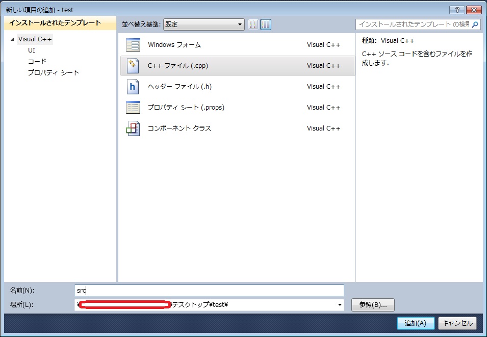Click the コンポーネント クラス icon
Screen dimensions: 487x337
pos(133,128)
